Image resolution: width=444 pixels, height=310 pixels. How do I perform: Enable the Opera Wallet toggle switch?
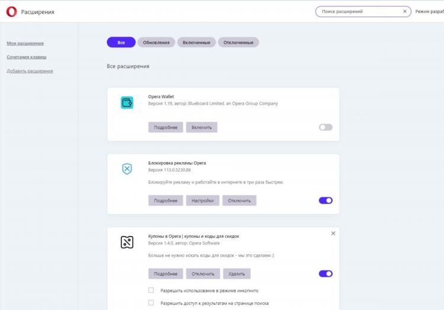326,127
